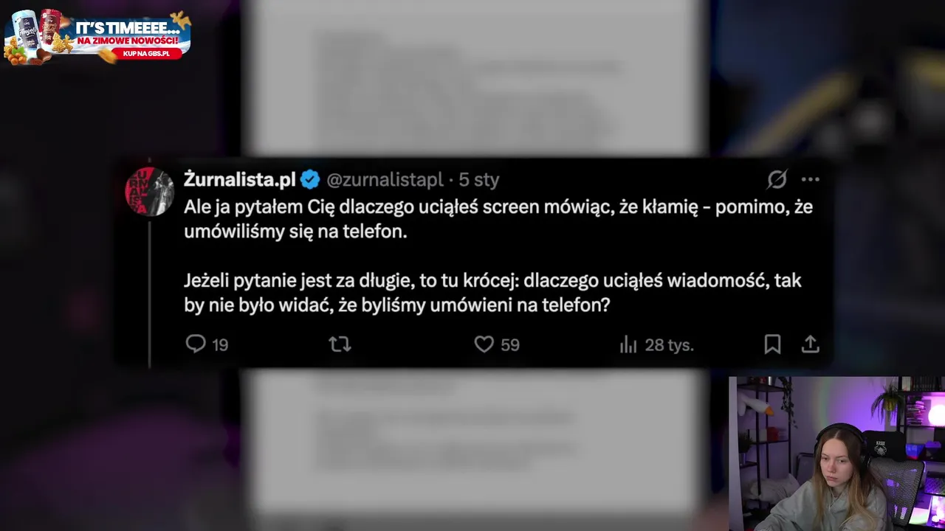
Task: Click the tweet text to expand
Action: coord(498,256)
